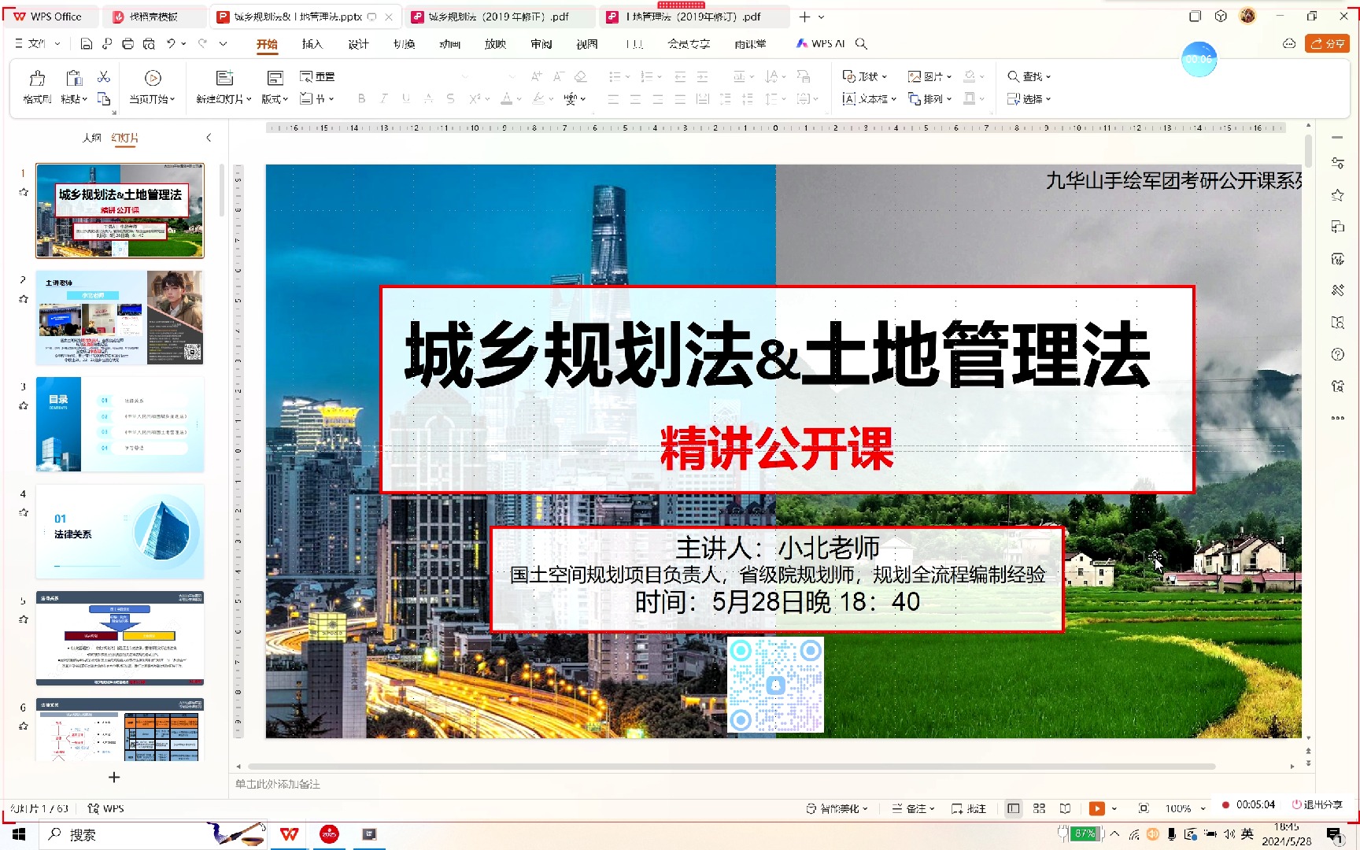This screenshot has width=1360, height=850.
Task: Click the star icon in right sidebar
Action: (x=1337, y=195)
